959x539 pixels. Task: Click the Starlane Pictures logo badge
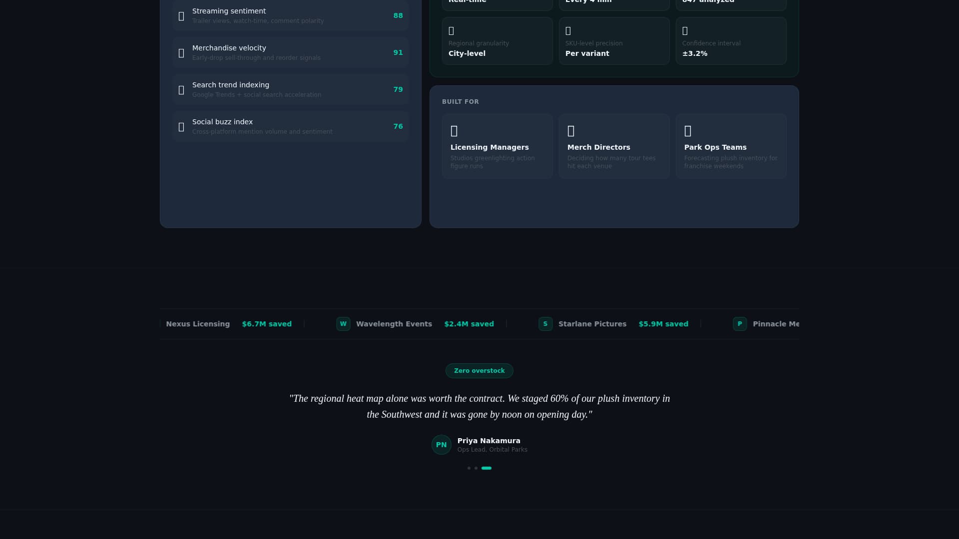545,323
